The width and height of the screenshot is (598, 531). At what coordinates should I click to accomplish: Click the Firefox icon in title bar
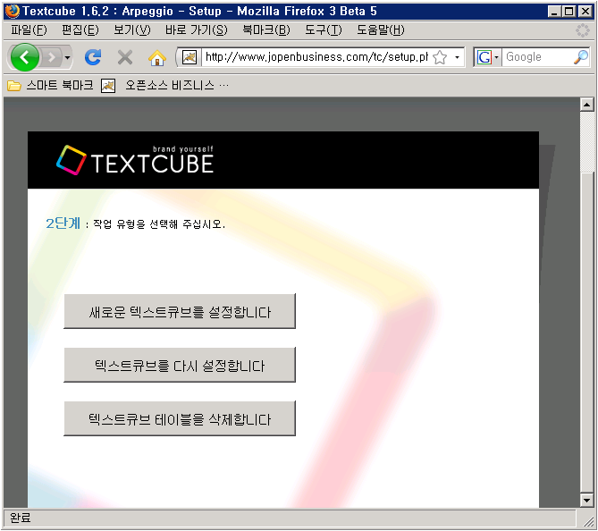tap(13, 11)
